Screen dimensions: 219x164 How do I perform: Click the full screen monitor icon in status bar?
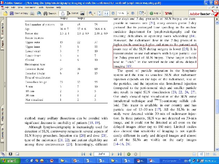click(x=10, y=154)
